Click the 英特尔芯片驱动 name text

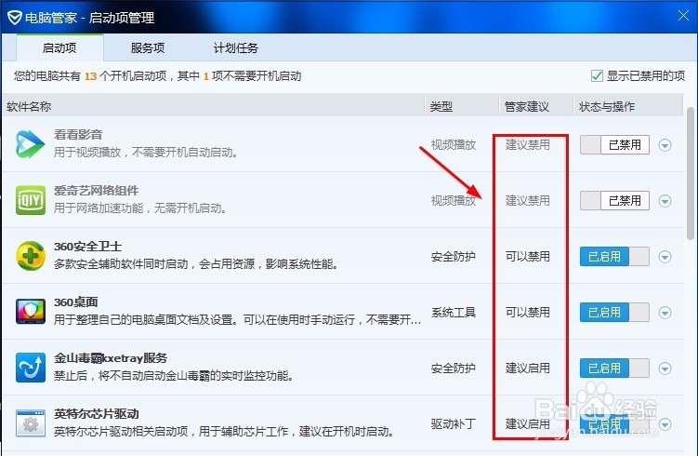[96, 413]
